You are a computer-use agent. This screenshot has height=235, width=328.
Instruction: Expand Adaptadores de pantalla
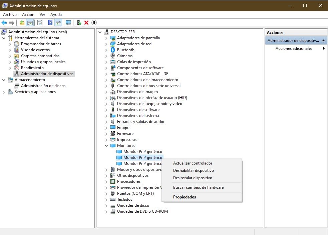point(106,38)
